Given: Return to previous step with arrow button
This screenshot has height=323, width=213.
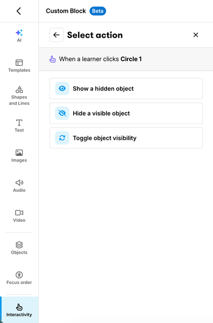Looking at the screenshot, I should [56, 35].
